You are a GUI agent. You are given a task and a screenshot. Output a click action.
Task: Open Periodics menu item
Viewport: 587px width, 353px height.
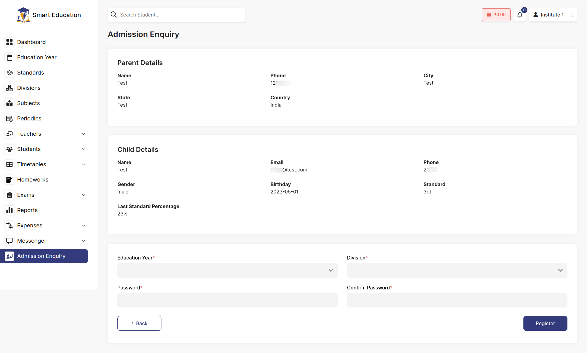click(44, 119)
